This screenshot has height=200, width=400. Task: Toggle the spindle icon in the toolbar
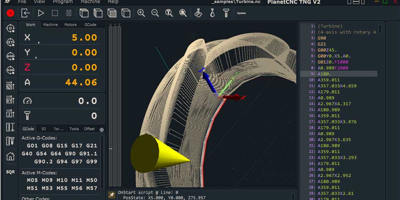[226, 13]
